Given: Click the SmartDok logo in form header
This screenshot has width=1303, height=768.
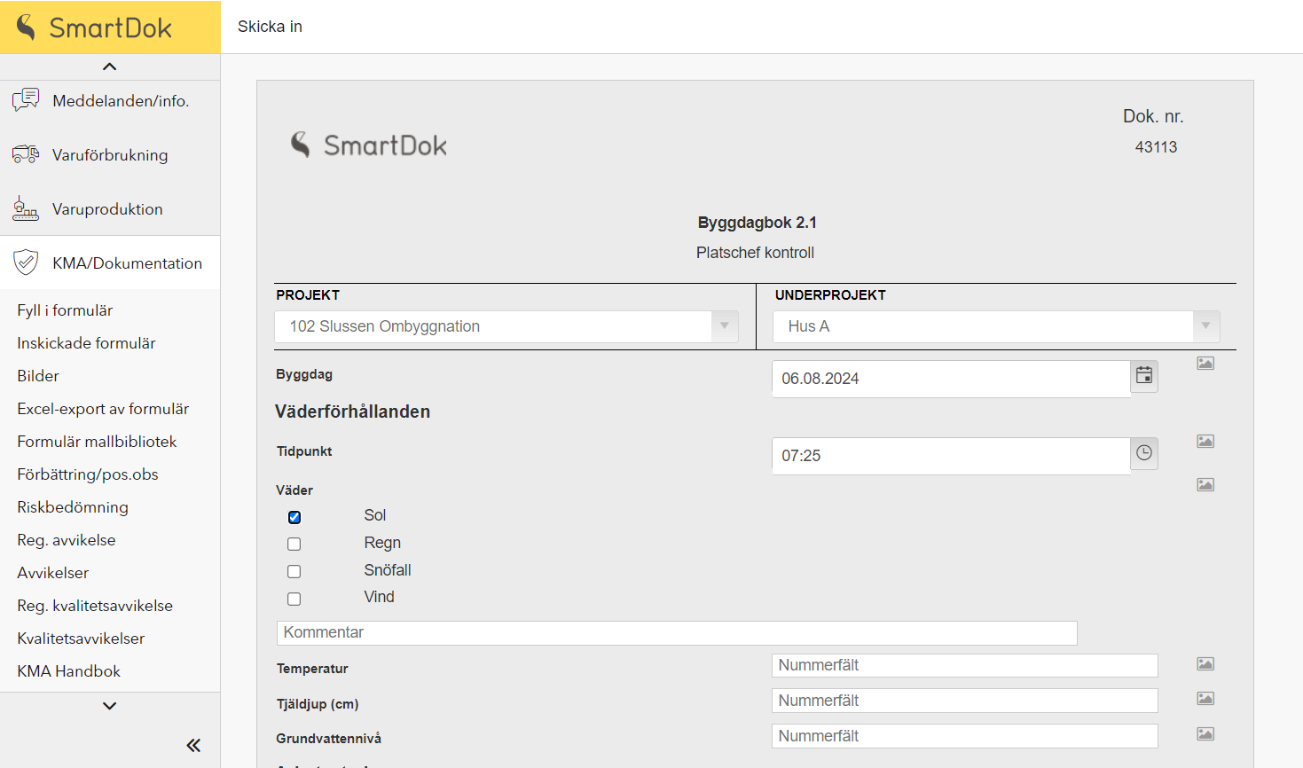Looking at the screenshot, I should pos(369,145).
